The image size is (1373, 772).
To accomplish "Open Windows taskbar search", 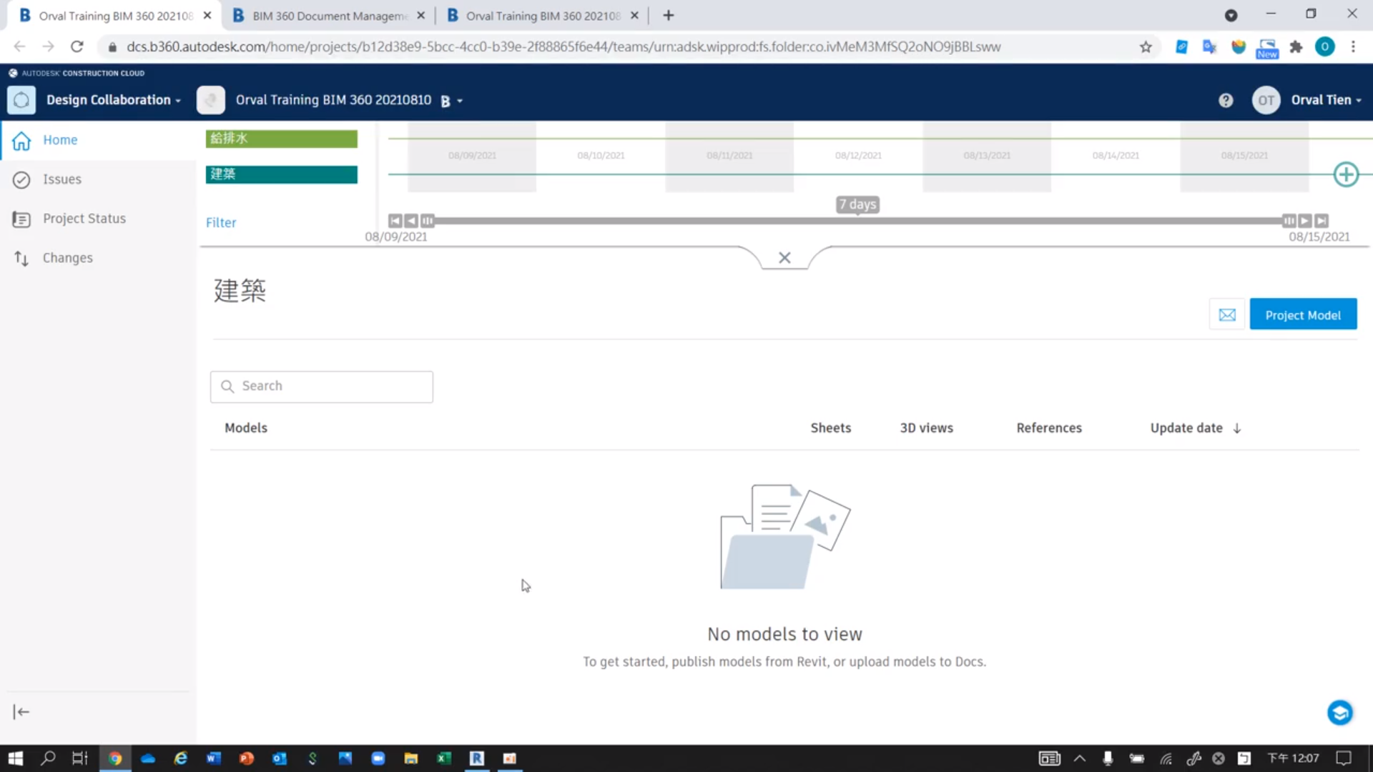I will click(x=48, y=758).
